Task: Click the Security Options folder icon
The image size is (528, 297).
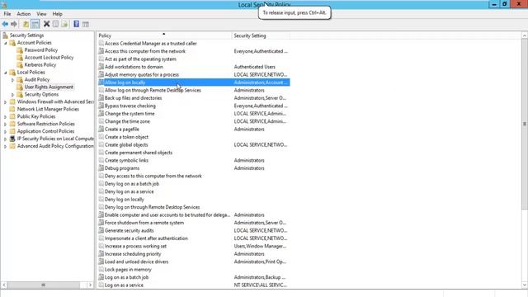Action: (20, 95)
